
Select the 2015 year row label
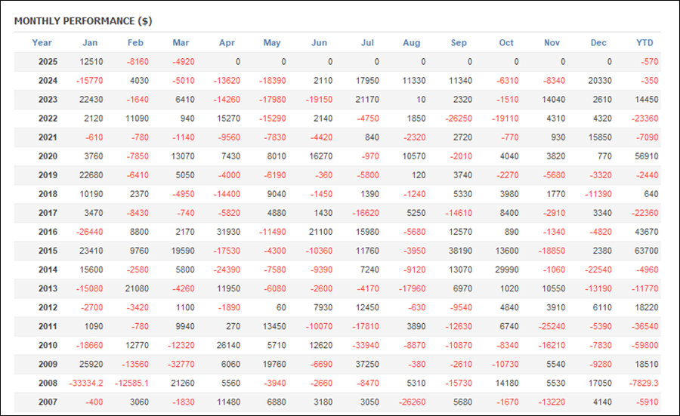pos(48,251)
